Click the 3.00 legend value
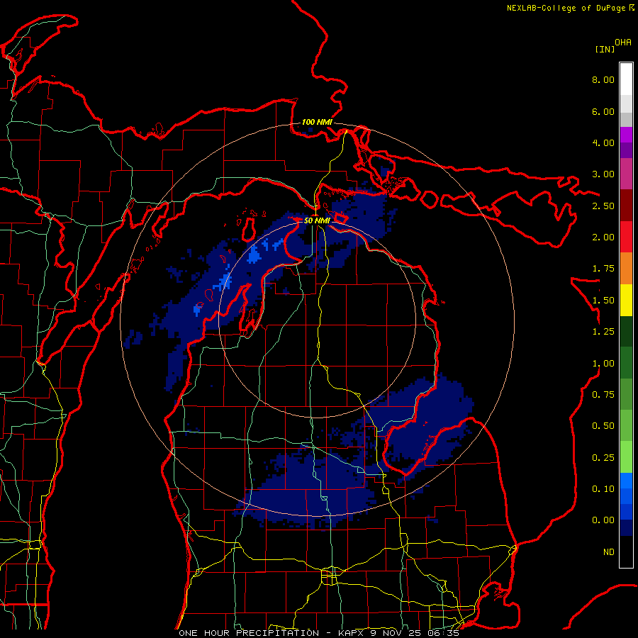 click(x=603, y=174)
